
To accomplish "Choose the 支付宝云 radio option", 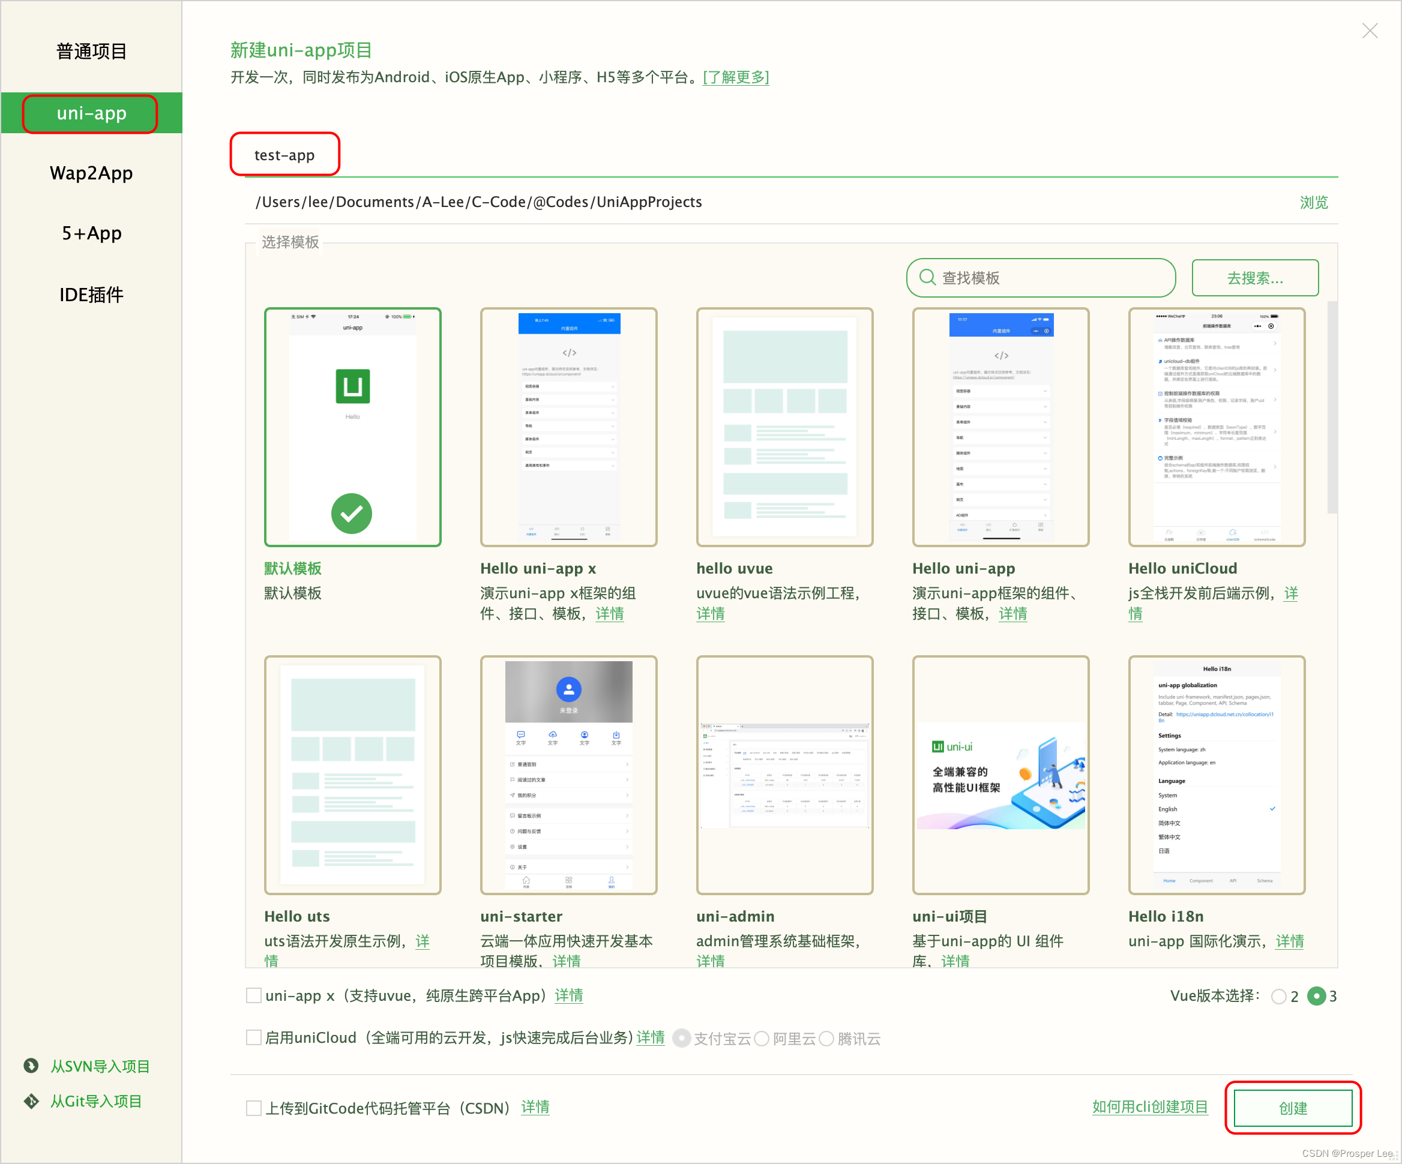I will [682, 1039].
